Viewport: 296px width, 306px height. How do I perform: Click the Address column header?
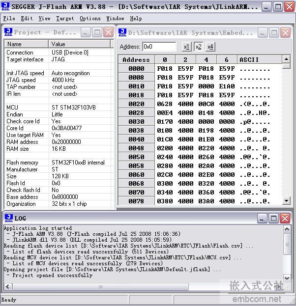[136, 59]
